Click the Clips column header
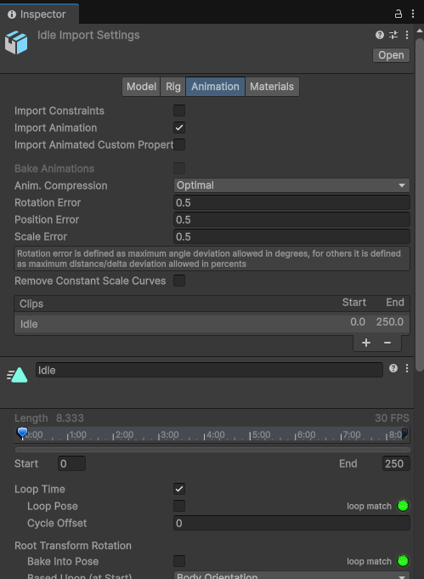This screenshot has width=424, height=579. coord(31,304)
